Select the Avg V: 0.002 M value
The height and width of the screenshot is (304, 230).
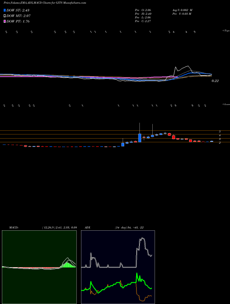click(182, 10)
